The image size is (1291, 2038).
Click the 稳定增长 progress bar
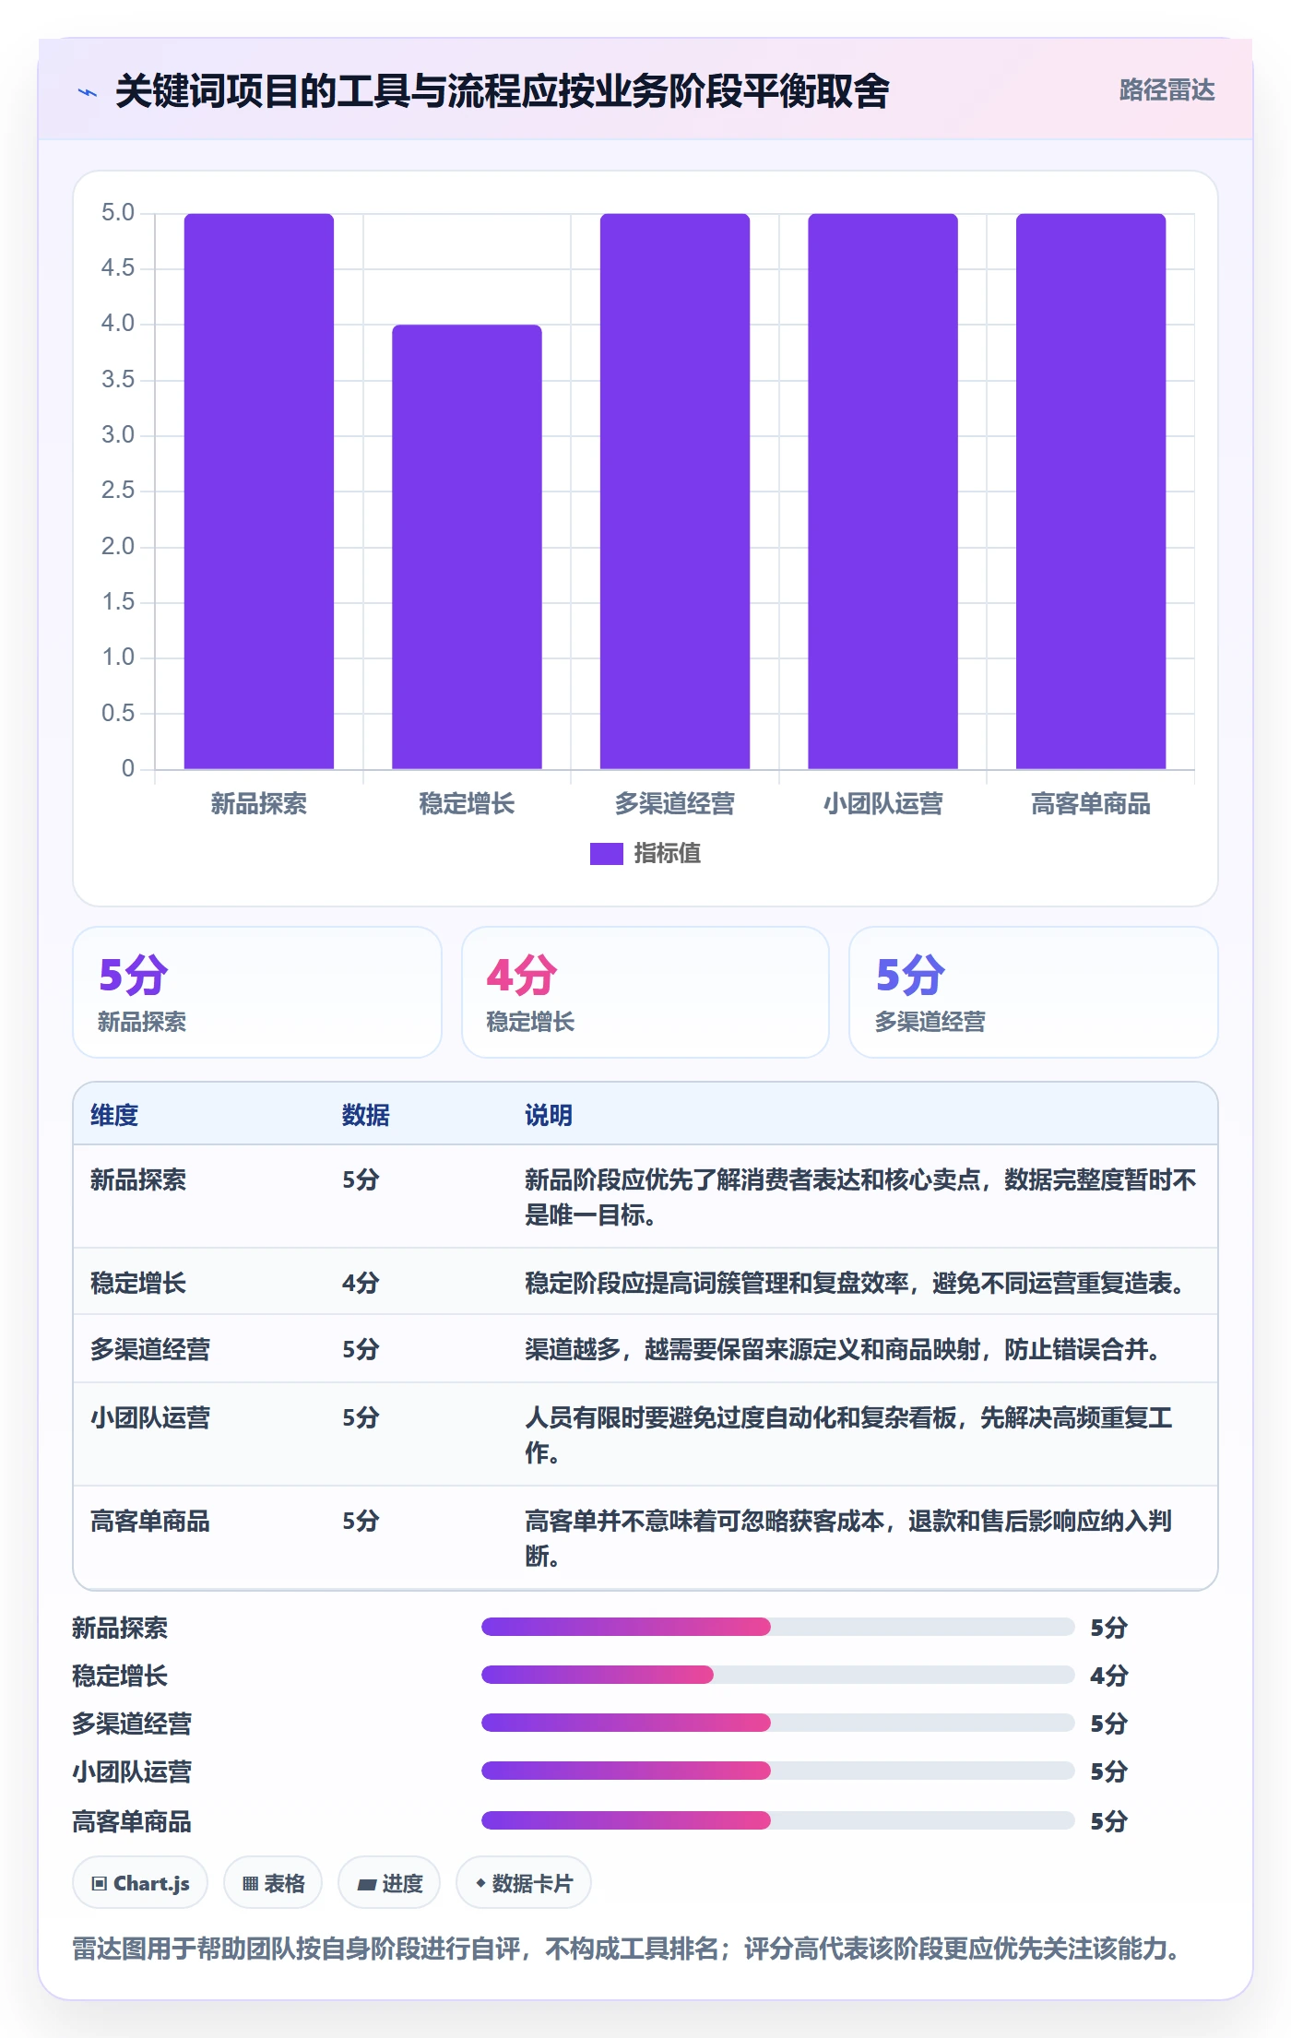pyautogui.click(x=777, y=1675)
